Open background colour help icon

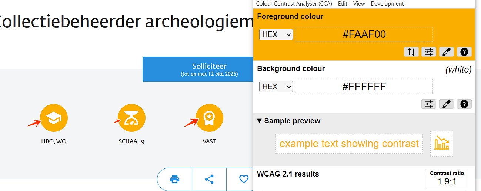(464, 104)
